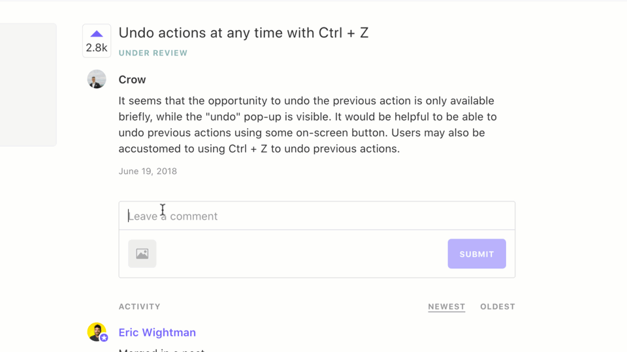Image resolution: width=627 pixels, height=352 pixels.
Task: Focus the Leave a comment field
Action: point(317,216)
